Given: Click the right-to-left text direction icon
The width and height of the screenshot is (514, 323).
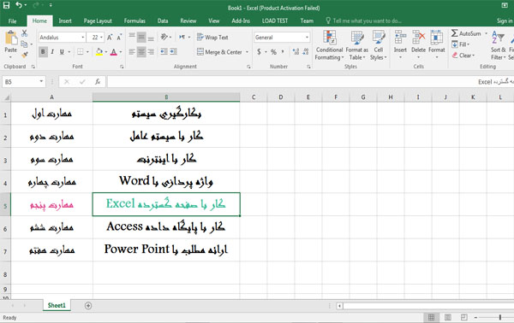Looking at the screenshot, I should [x=182, y=37].
